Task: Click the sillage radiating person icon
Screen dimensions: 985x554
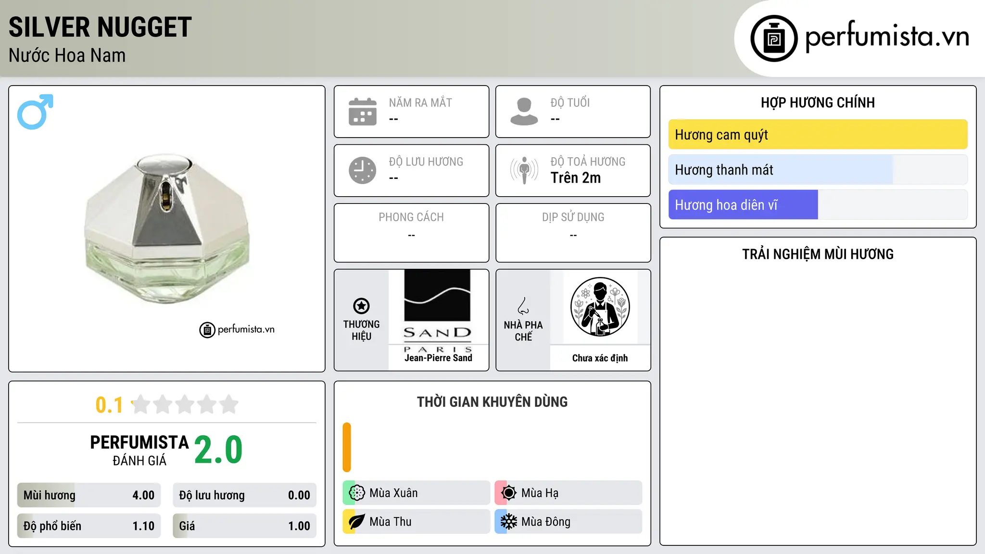Action: pyautogui.click(x=524, y=170)
